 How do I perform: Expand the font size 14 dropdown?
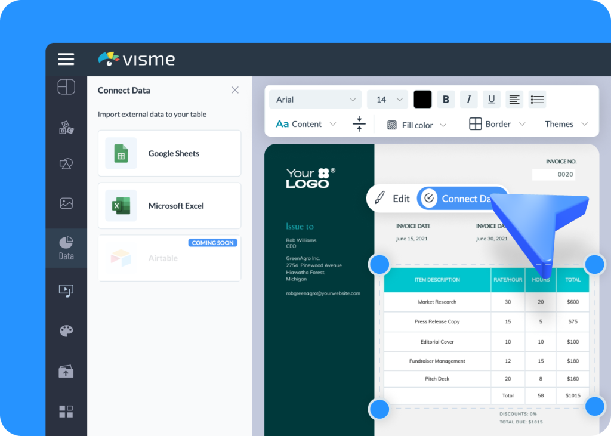pos(387,99)
